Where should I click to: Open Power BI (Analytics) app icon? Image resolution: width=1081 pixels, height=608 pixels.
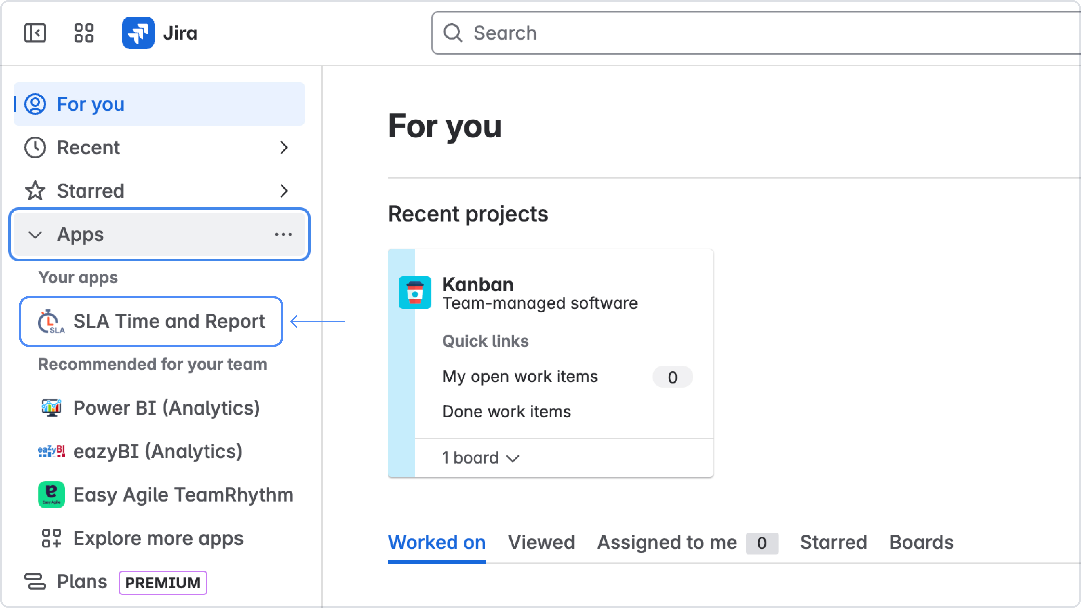[51, 408]
